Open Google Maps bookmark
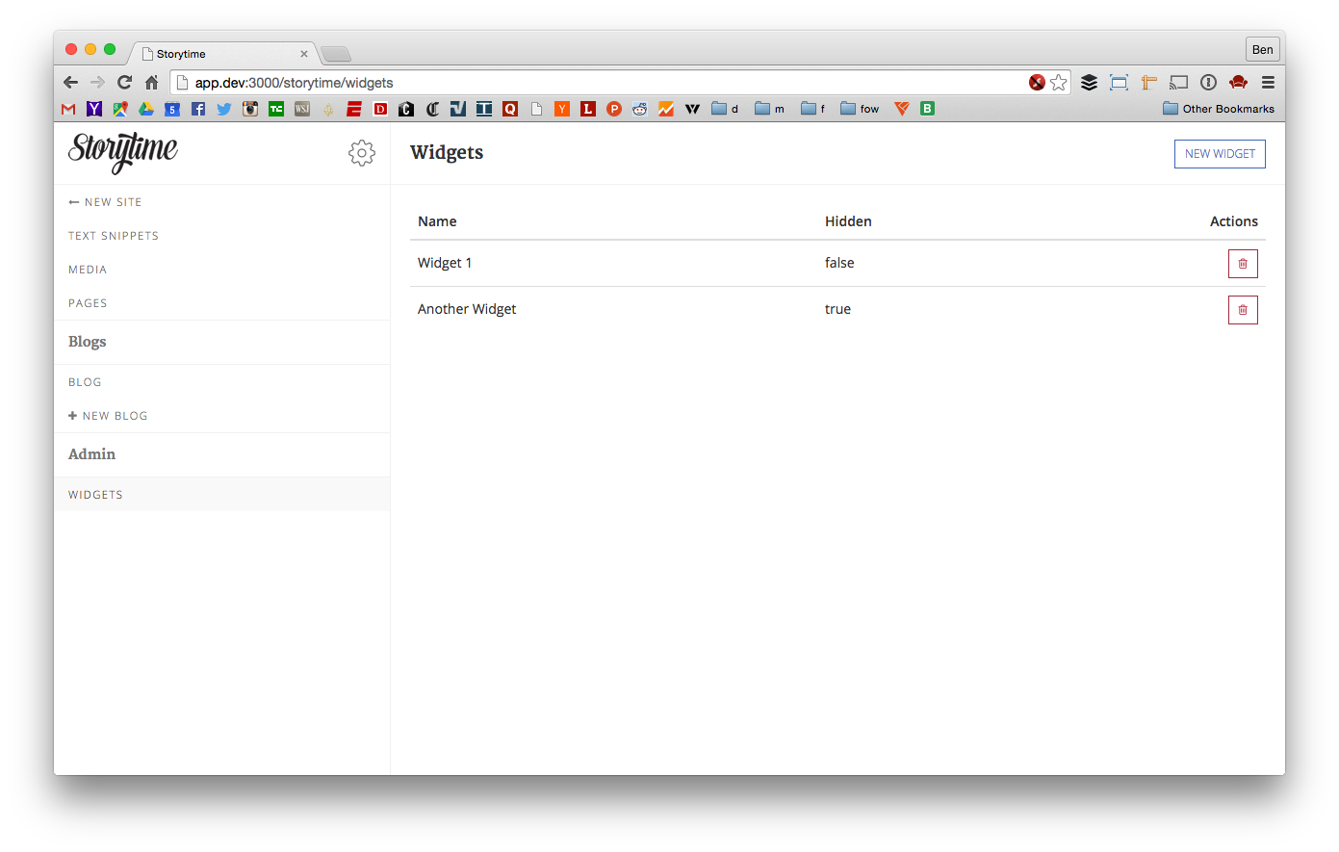 120,109
